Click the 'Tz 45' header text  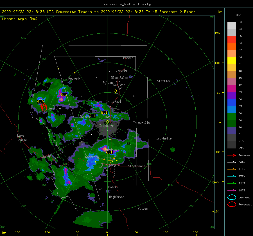[152, 12]
